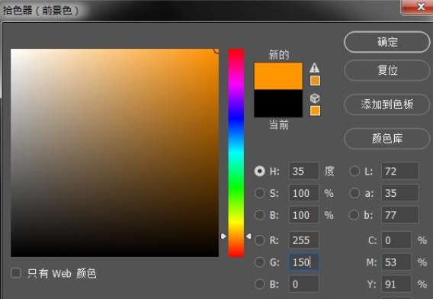Screen dimensions: 433x299
Task: Click the G field showing 150
Action: coord(303,262)
